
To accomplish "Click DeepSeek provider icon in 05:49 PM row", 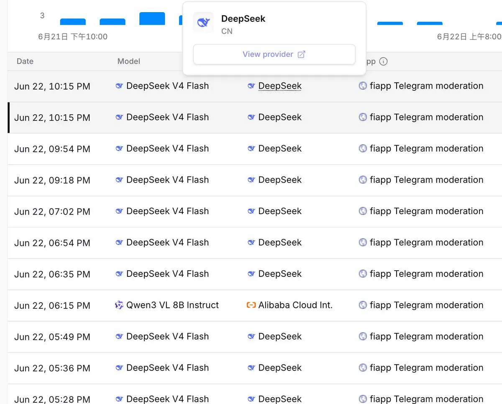I will (x=251, y=337).
